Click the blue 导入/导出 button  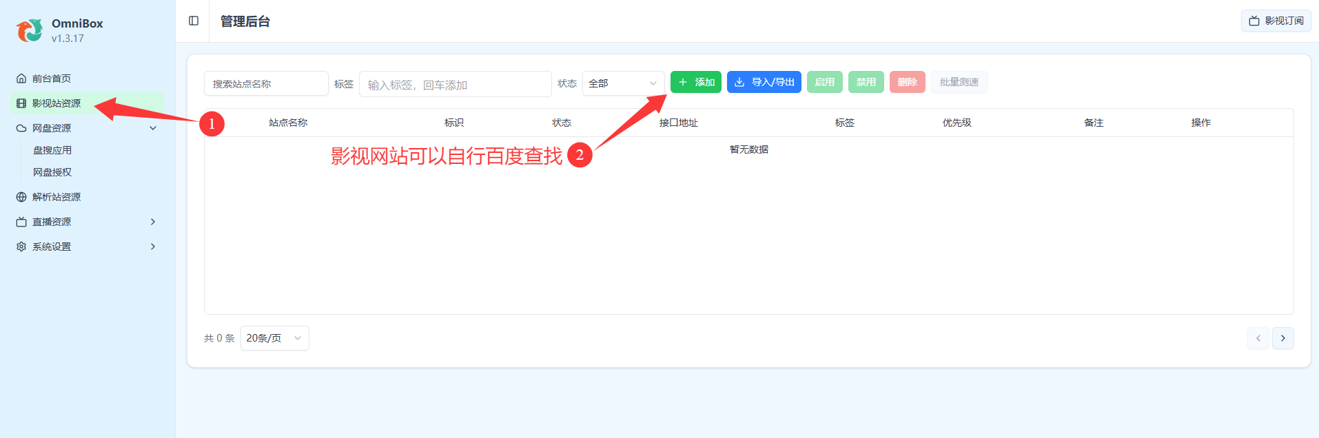pos(764,82)
